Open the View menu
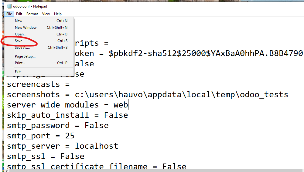The image size is (304, 172). tap(46, 14)
